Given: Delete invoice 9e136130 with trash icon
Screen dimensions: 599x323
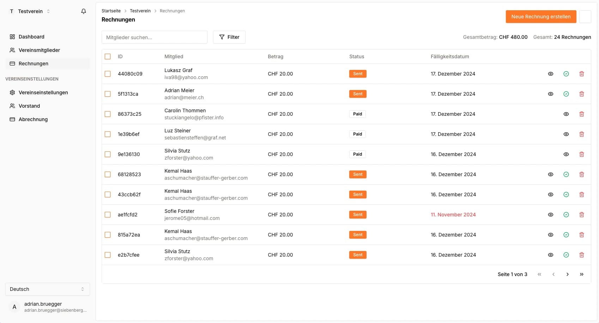Looking at the screenshot, I should pyautogui.click(x=582, y=154).
